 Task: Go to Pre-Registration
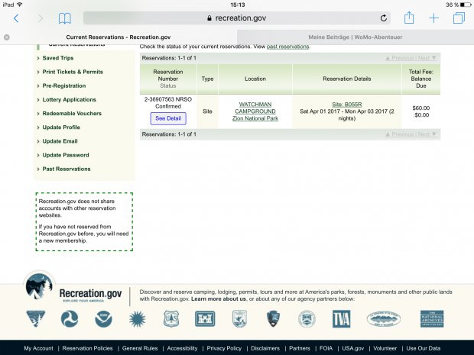(x=63, y=86)
